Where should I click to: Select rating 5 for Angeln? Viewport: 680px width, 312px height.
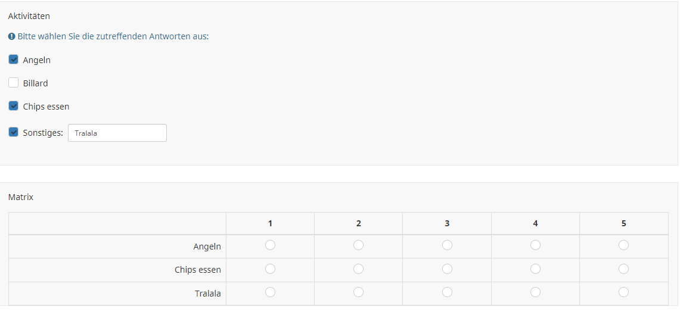click(623, 245)
